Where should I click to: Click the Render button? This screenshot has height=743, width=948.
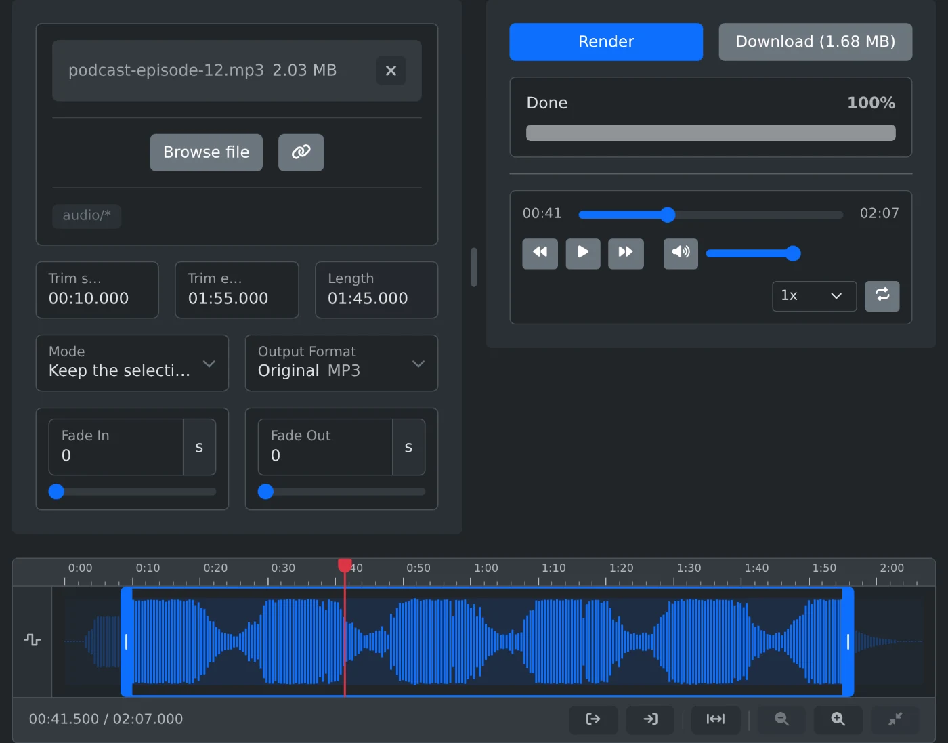pos(606,42)
